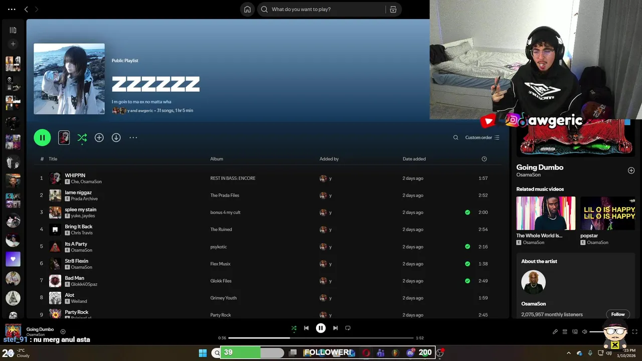The width and height of the screenshot is (642, 361).
Task: Open Custom order sort dropdown
Action: click(482, 137)
